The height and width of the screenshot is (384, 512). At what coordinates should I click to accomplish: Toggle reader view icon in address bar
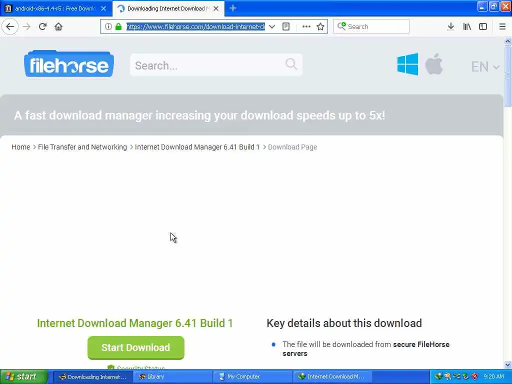tap(286, 26)
